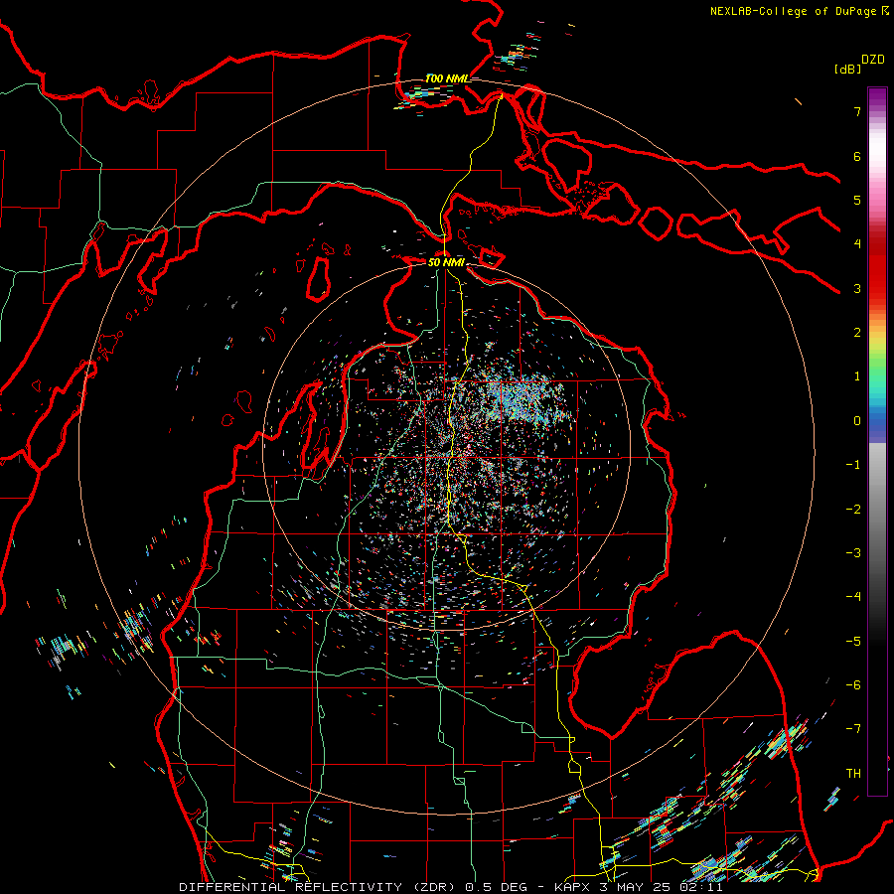The width and height of the screenshot is (894, 894).
Task: Click the TH threshold label on scale
Action: (853, 773)
